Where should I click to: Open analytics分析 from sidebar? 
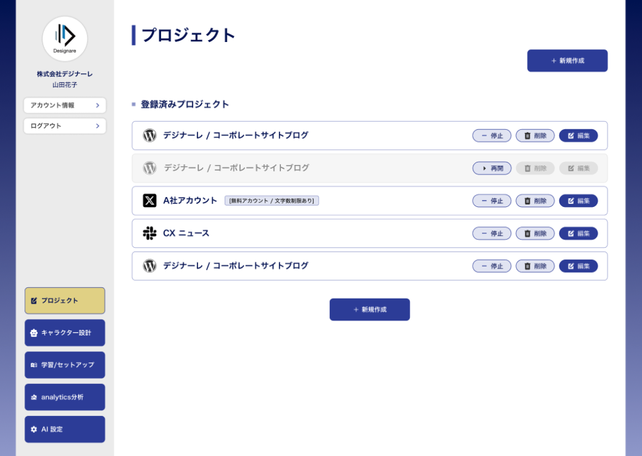[65, 397]
